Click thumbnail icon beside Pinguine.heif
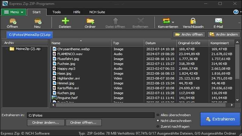Screen dimensions: 242x136 [x=54, y=97]
